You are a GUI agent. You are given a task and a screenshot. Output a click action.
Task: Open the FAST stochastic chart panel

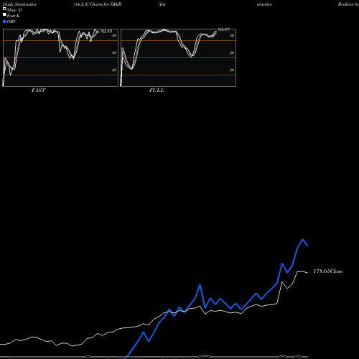click(x=60, y=57)
